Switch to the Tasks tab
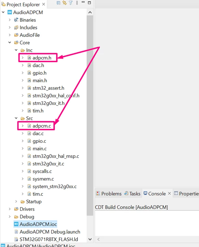199x247 pixels. [132, 193]
